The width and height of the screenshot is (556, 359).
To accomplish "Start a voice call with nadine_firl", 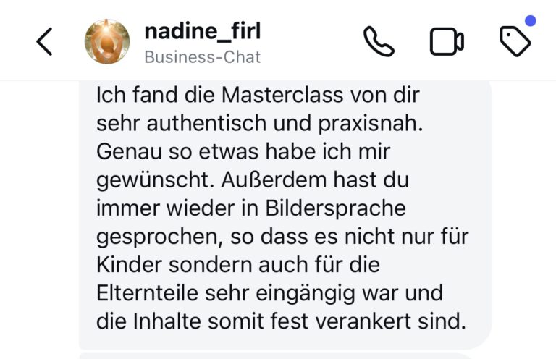I will coord(378,42).
